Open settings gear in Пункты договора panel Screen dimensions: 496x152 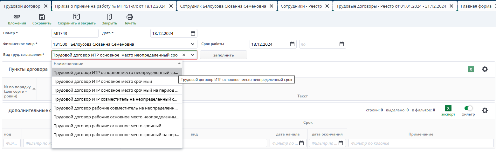(x=485, y=69)
